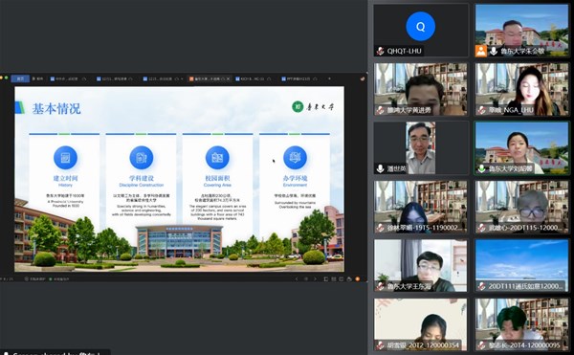This screenshot has width=574, height=355.
Task: Advance to next slide using right arrow
Action: coord(315,278)
